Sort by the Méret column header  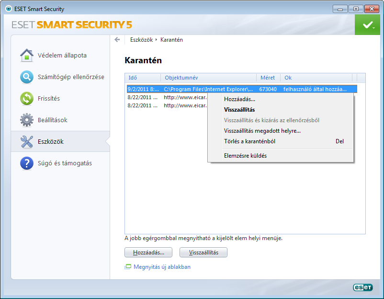(269, 78)
